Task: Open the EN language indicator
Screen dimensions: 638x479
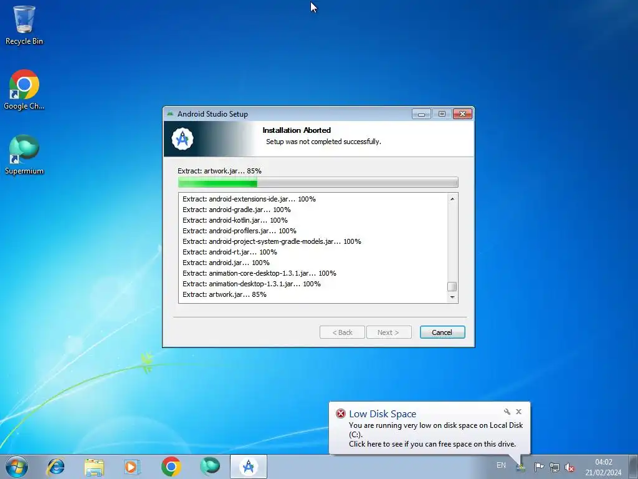Action: 502,465
